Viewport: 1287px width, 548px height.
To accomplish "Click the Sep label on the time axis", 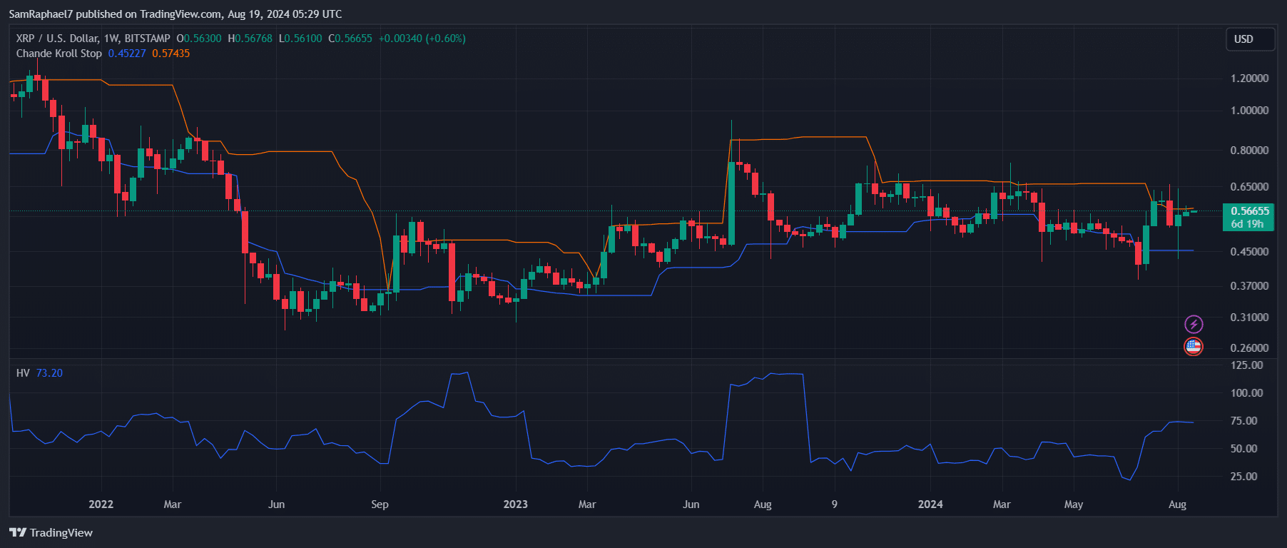I will pyautogui.click(x=380, y=504).
